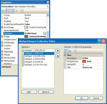The width and height of the screenshot is (107, 104).
Task: Expand the MapImage property
Action: [2, 51]
